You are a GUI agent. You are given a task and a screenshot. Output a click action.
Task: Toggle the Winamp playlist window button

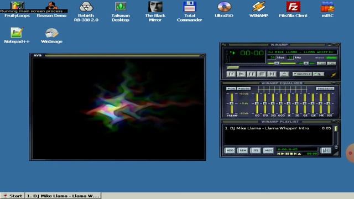point(331,64)
